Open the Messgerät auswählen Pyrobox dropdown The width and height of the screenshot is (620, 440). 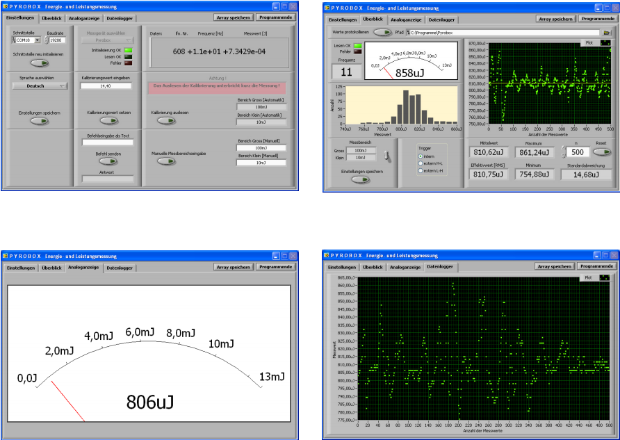pyautogui.click(x=107, y=40)
